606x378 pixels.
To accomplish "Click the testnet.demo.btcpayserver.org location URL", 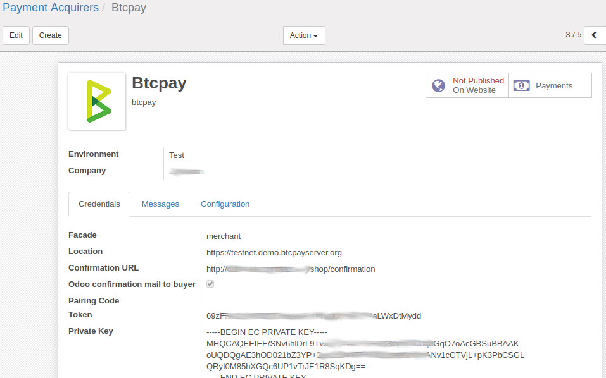I will (274, 253).
